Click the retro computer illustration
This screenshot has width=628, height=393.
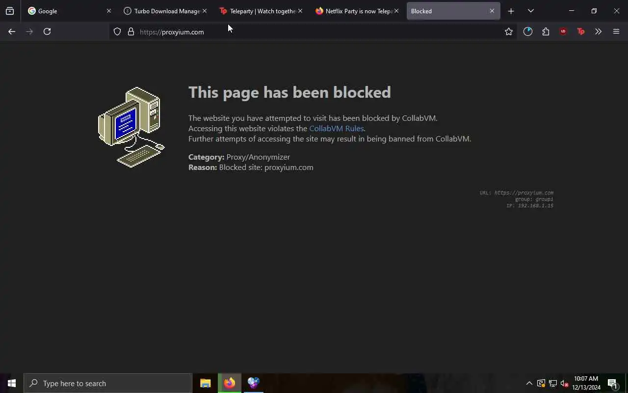pyautogui.click(x=131, y=127)
